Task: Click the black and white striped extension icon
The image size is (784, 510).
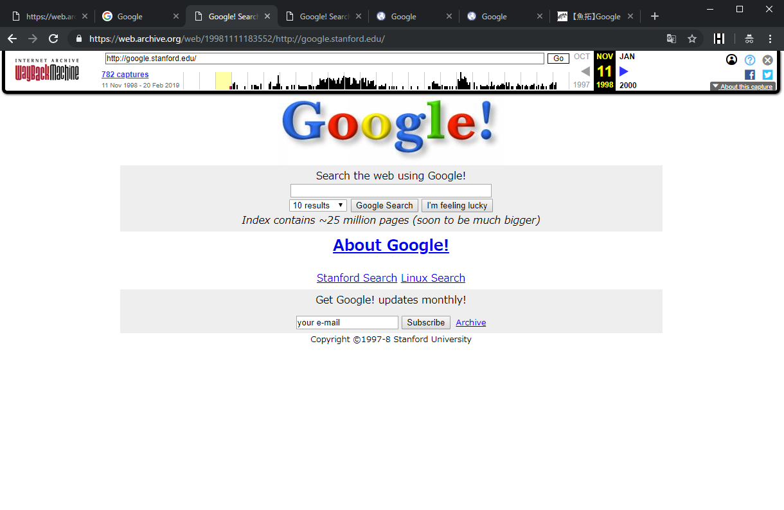Action: pyautogui.click(x=719, y=39)
